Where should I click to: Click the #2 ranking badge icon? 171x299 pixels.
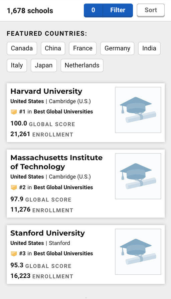point(14,188)
